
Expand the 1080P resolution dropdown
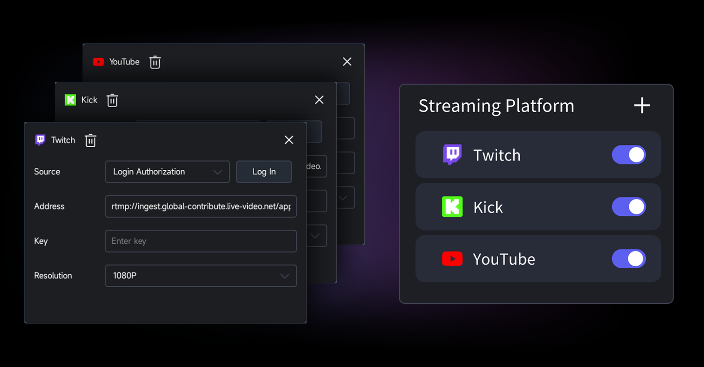(201, 275)
